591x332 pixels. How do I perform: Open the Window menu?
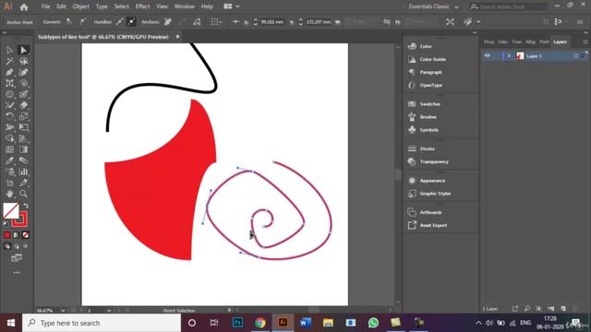(185, 6)
